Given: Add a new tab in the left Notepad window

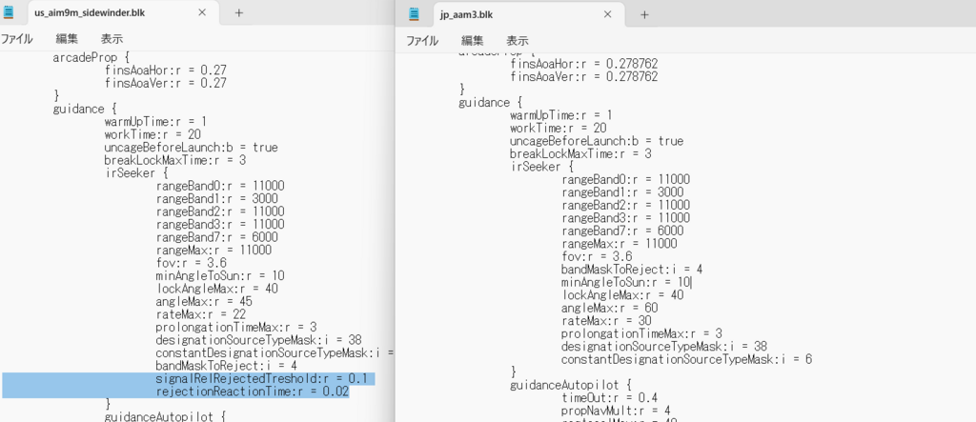Looking at the screenshot, I should [x=238, y=13].
